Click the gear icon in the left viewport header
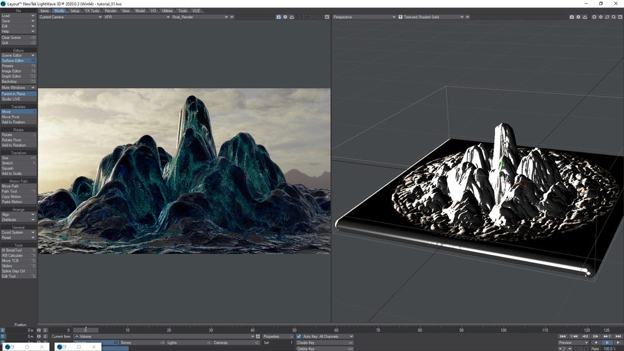This screenshot has width=624, height=351. (285, 17)
